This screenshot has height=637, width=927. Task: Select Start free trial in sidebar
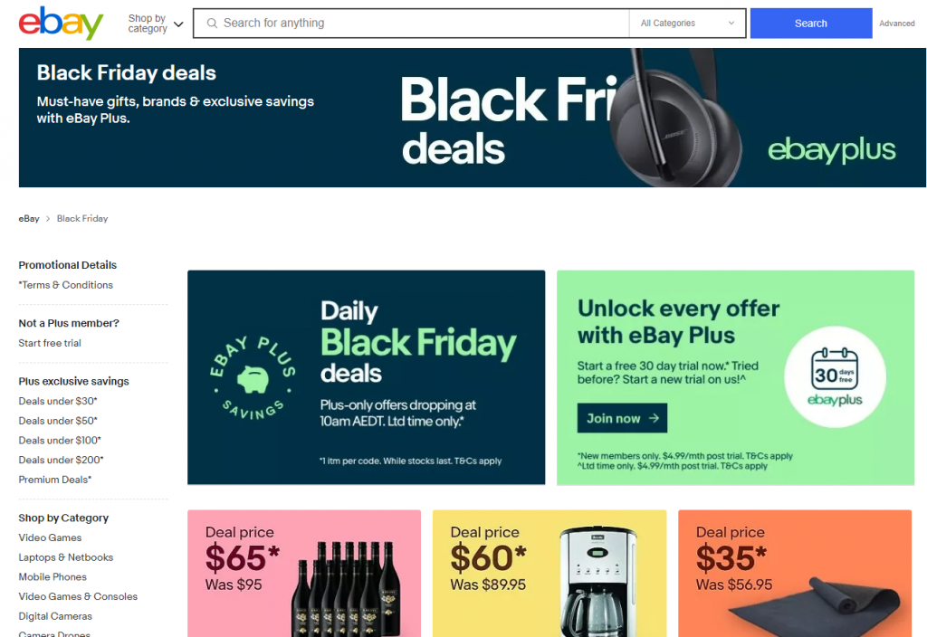[x=50, y=343]
